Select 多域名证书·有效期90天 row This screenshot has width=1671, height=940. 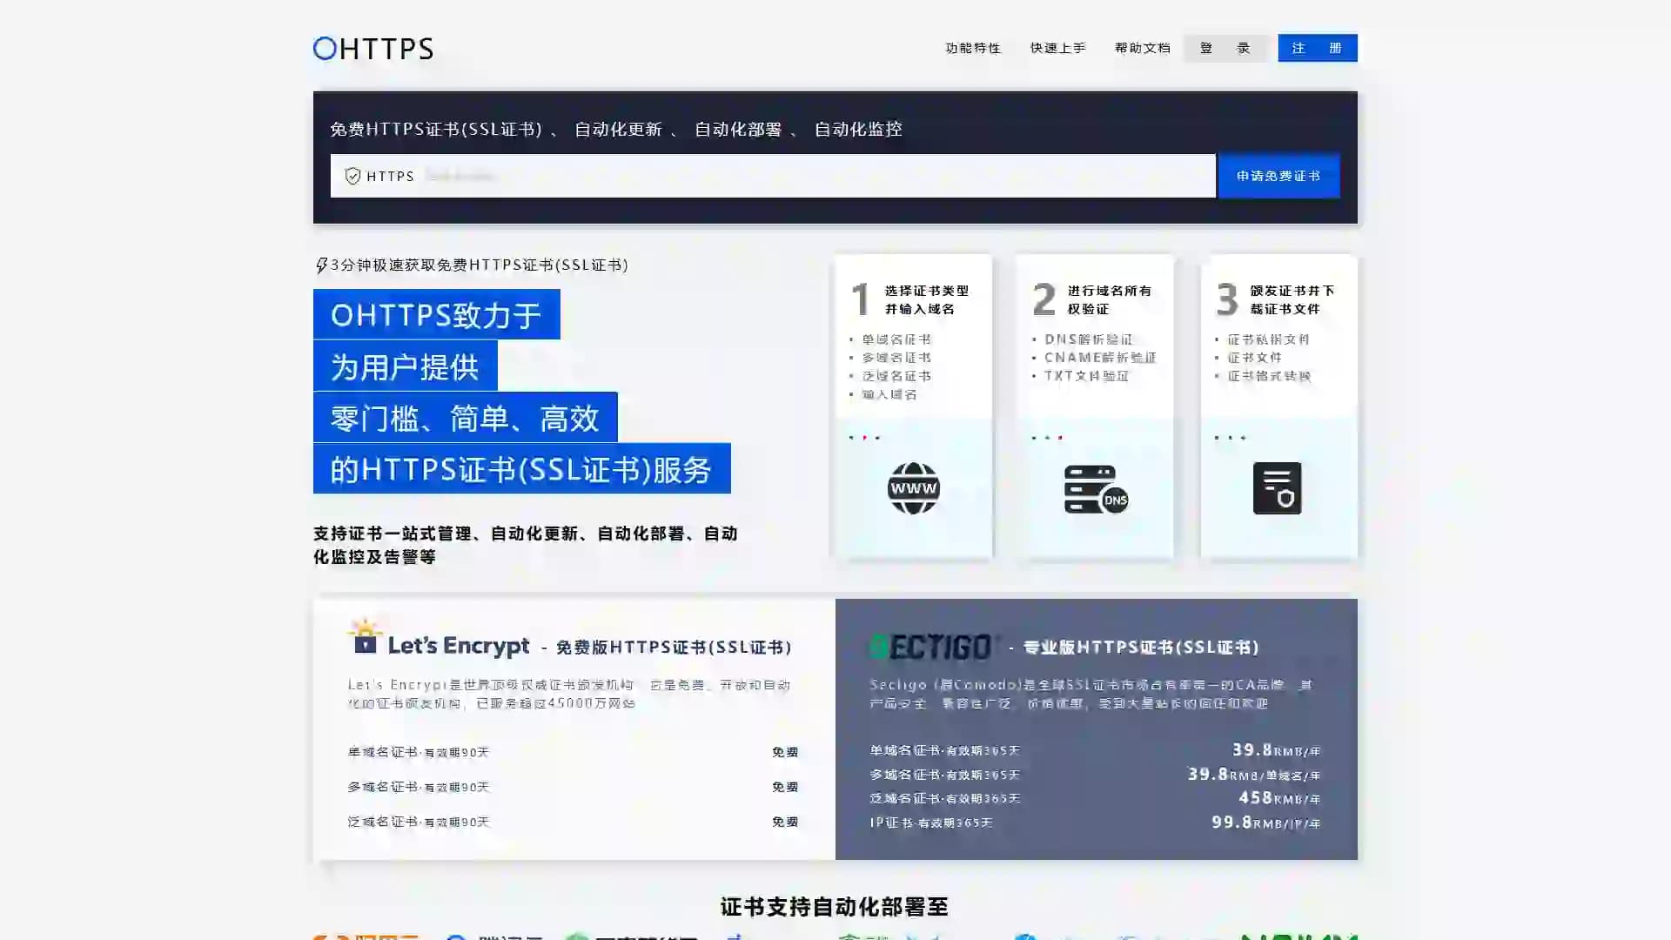[x=574, y=787]
